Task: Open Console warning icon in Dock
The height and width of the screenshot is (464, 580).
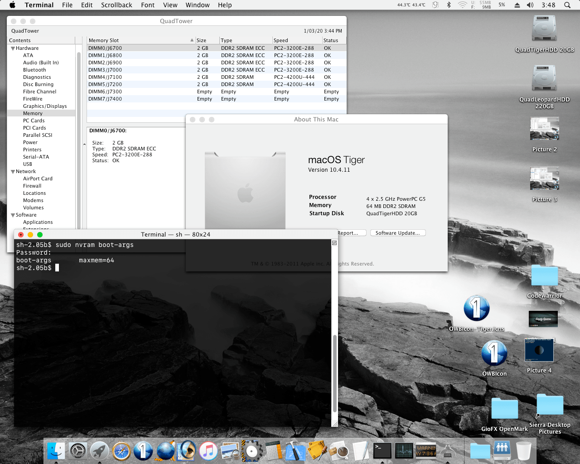Action: point(426,451)
